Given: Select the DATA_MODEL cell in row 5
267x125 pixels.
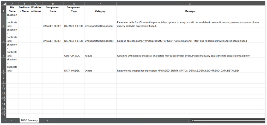Looking at the screenshot, I should click(x=74, y=71).
